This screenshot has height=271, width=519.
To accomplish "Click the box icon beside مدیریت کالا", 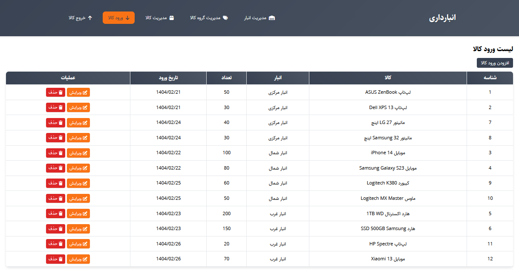I will click(x=172, y=18).
